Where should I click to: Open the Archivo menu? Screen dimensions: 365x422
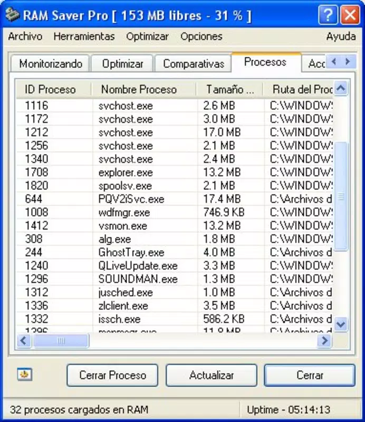[x=25, y=36]
